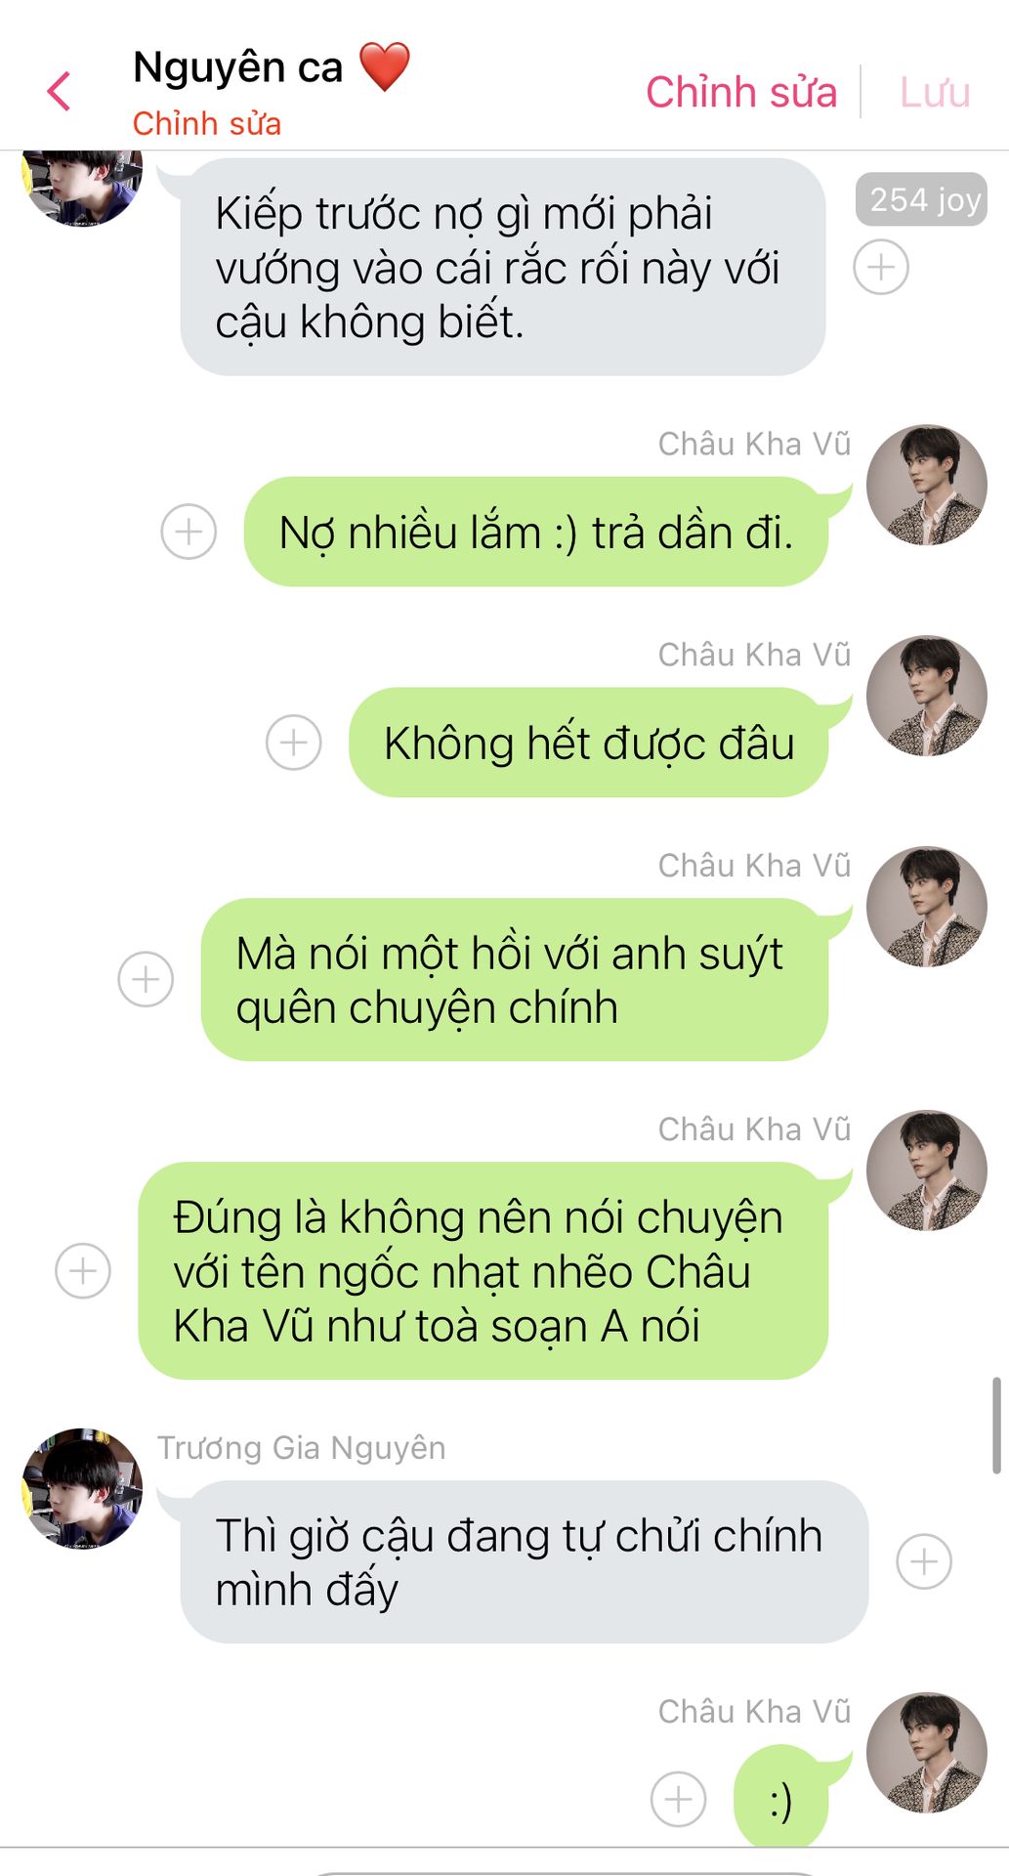Click the "Châu Kha Vũ" name above the last message
This screenshot has height=1876, width=1009.
tap(754, 1711)
